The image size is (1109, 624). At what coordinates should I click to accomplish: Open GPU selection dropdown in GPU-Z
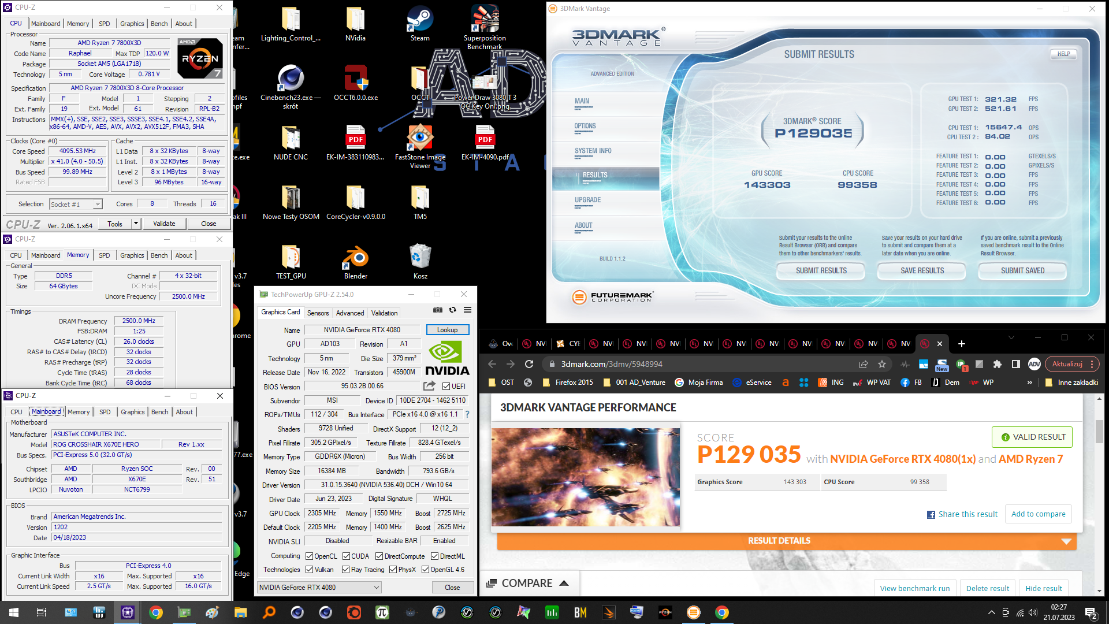pyautogui.click(x=319, y=588)
